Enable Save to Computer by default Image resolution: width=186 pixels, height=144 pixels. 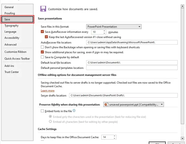click(x=42, y=57)
